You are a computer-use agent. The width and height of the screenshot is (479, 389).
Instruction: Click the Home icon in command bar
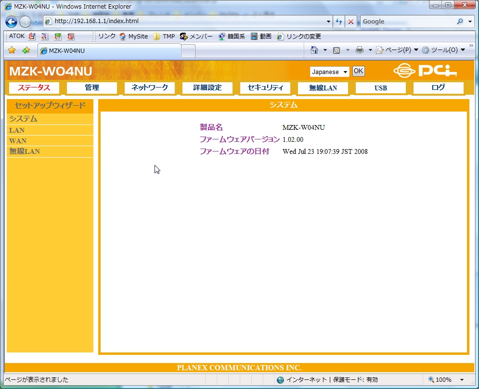(x=314, y=50)
